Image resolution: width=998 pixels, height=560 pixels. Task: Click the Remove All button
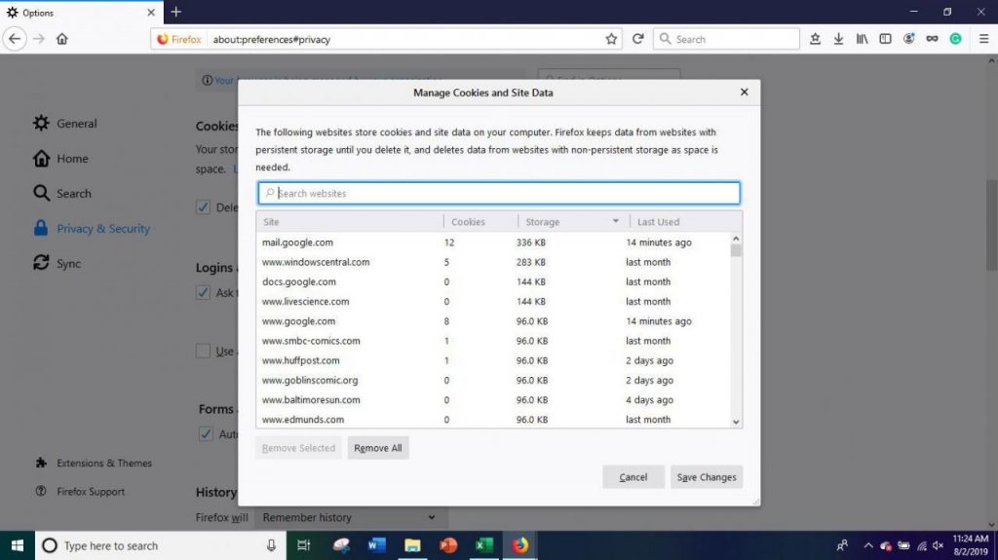378,448
